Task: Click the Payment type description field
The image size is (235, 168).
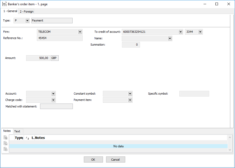Action: click(x=52, y=20)
